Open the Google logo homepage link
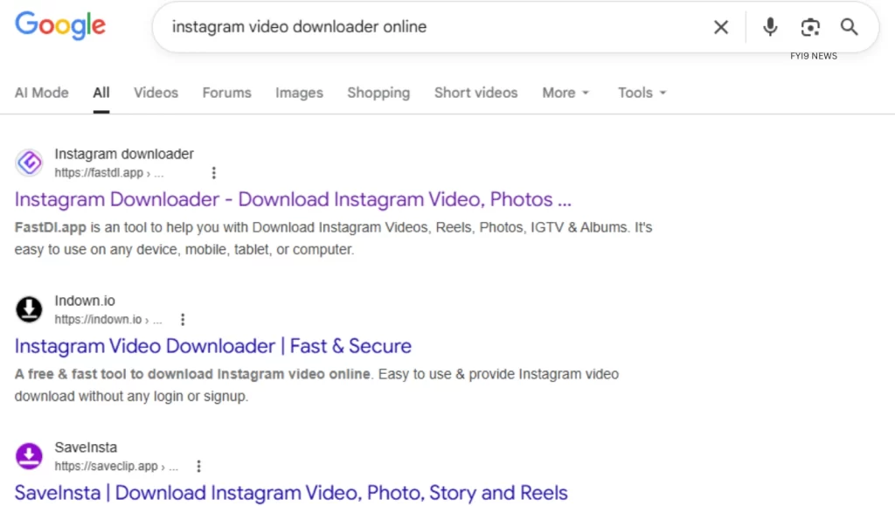 click(x=60, y=25)
